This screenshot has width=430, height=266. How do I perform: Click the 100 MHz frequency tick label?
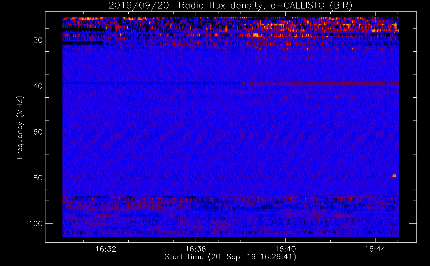(36, 224)
